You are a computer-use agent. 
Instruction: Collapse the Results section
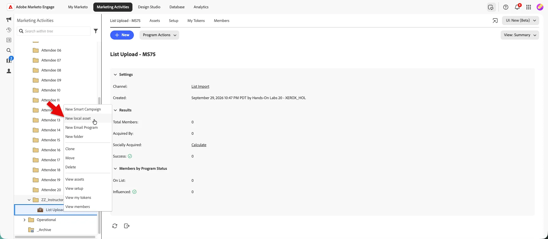115,110
